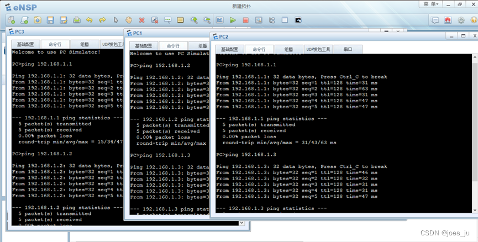Click the Data Capture icon

click(259, 20)
